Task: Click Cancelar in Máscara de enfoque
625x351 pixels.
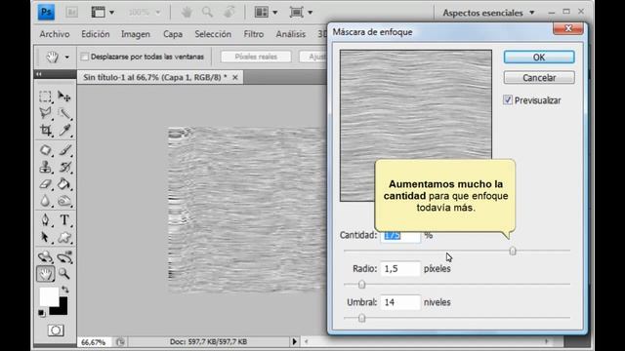Action: coord(539,78)
